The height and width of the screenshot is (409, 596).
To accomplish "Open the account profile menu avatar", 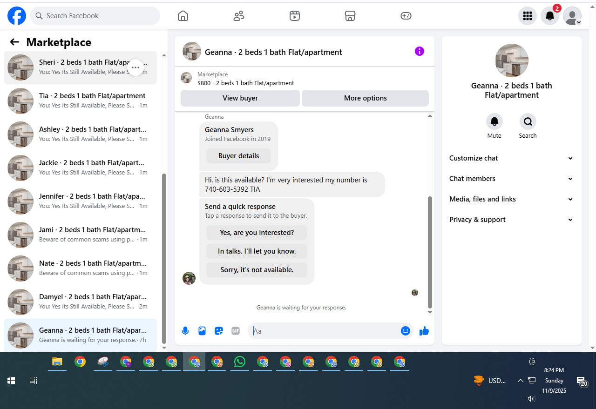I will [x=572, y=16].
